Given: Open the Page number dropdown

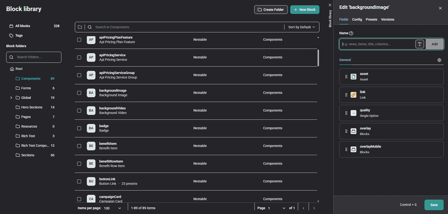Looking at the screenshot, I should [276, 208].
